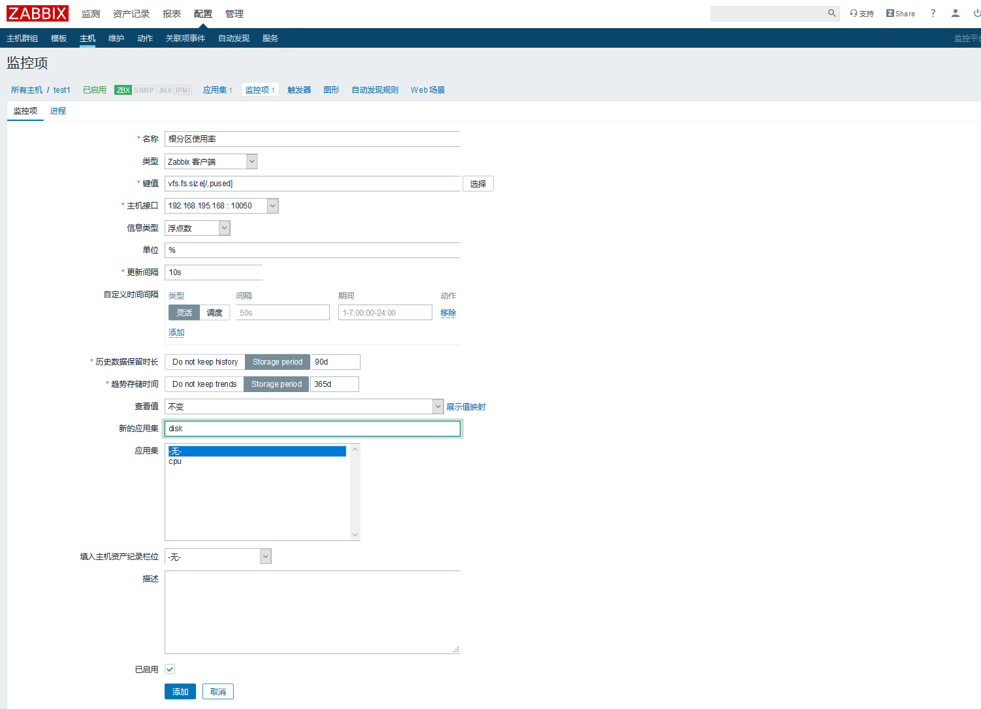Click the test1 host link

coord(61,90)
